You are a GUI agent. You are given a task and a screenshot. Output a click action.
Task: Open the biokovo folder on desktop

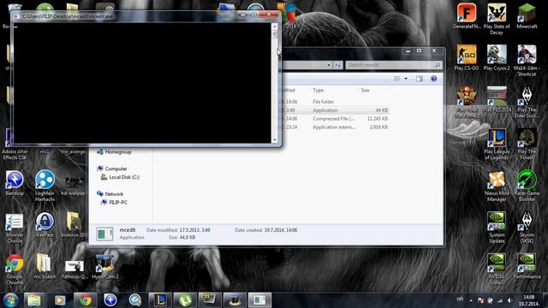74,224
